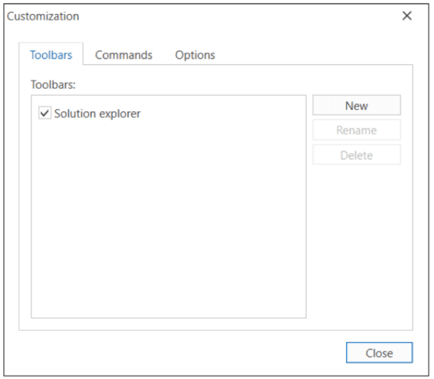Viewport: 434px width, 379px height.
Task: Click the Delete button
Action: (356, 155)
